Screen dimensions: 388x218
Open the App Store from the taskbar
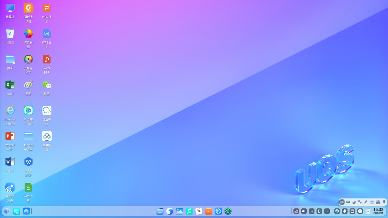click(x=208, y=211)
